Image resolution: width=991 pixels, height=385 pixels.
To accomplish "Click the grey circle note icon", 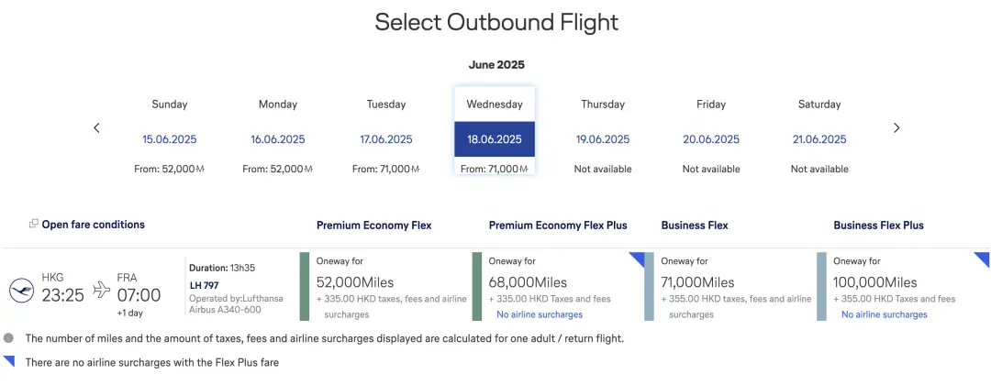I will [x=8, y=338].
